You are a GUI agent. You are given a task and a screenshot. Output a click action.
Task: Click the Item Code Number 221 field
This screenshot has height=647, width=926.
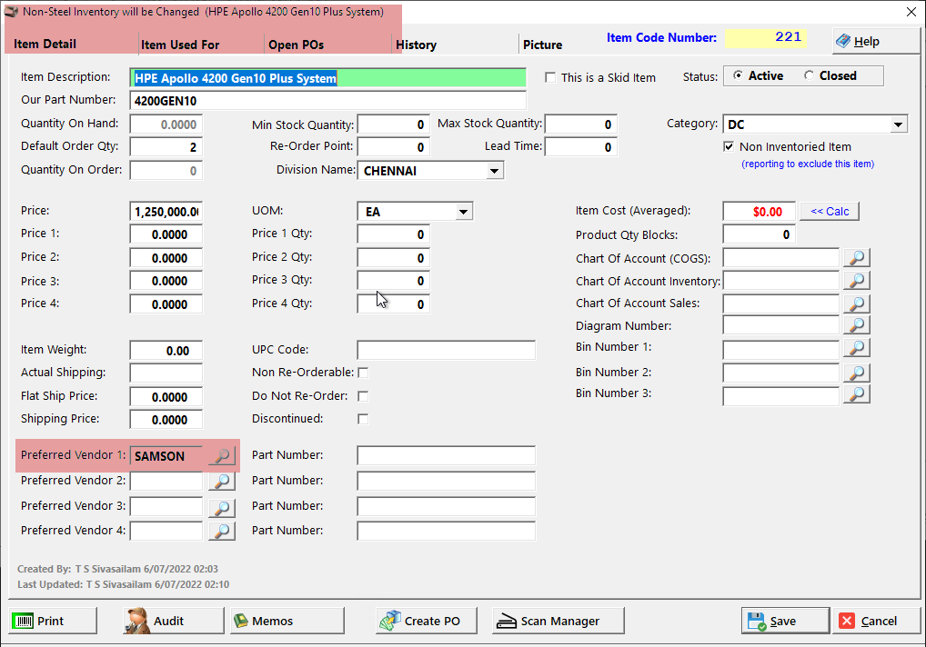[x=765, y=38]
